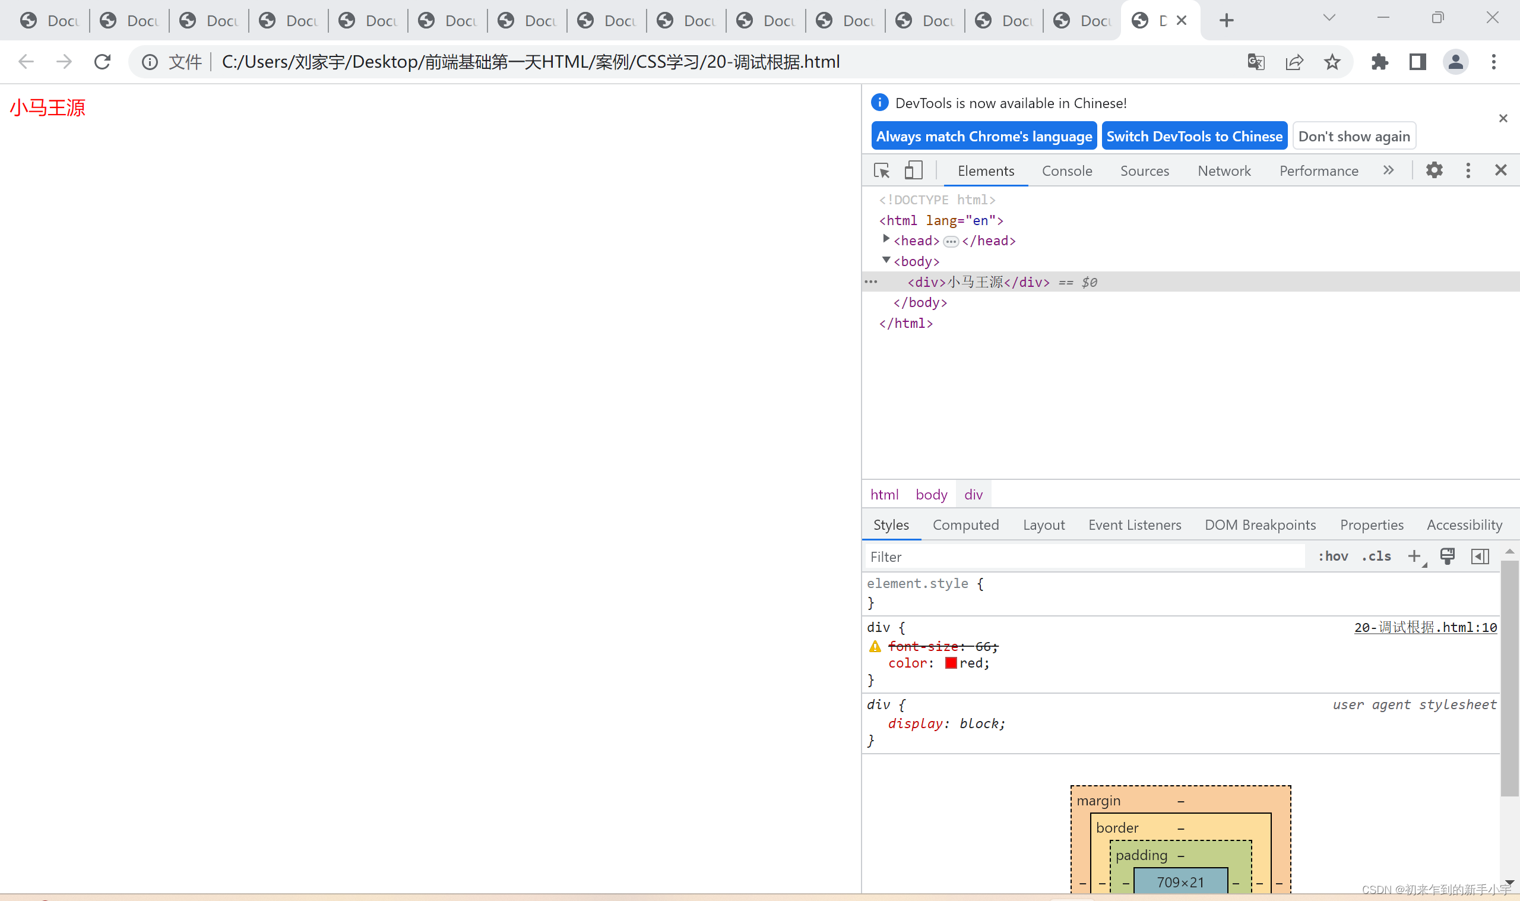Collapse the body element node

click(x=886, y=260)
